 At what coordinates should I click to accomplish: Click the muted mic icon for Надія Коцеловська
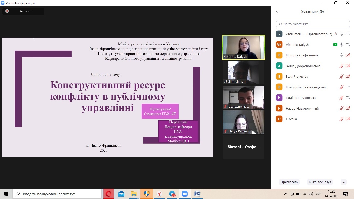point(342,98)
